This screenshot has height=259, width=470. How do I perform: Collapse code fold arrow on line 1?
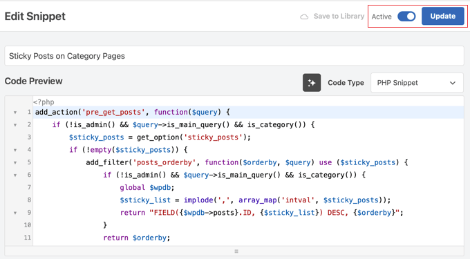click(15, 113)
